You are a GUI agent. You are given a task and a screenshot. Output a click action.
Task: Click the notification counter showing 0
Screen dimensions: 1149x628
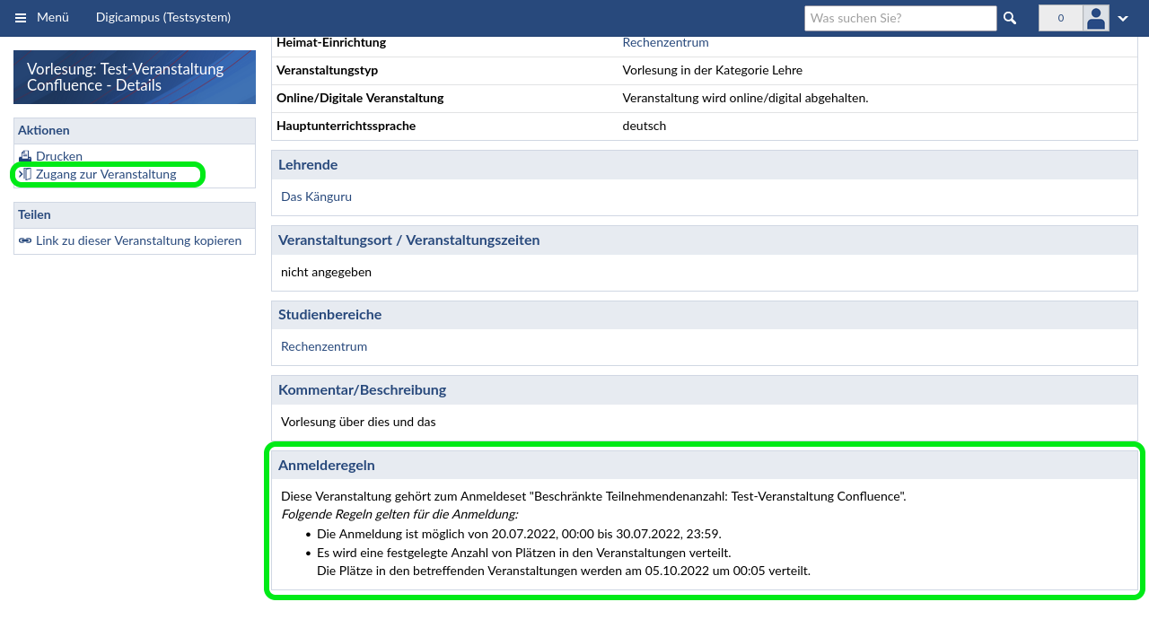click(x=1060, y=18)
